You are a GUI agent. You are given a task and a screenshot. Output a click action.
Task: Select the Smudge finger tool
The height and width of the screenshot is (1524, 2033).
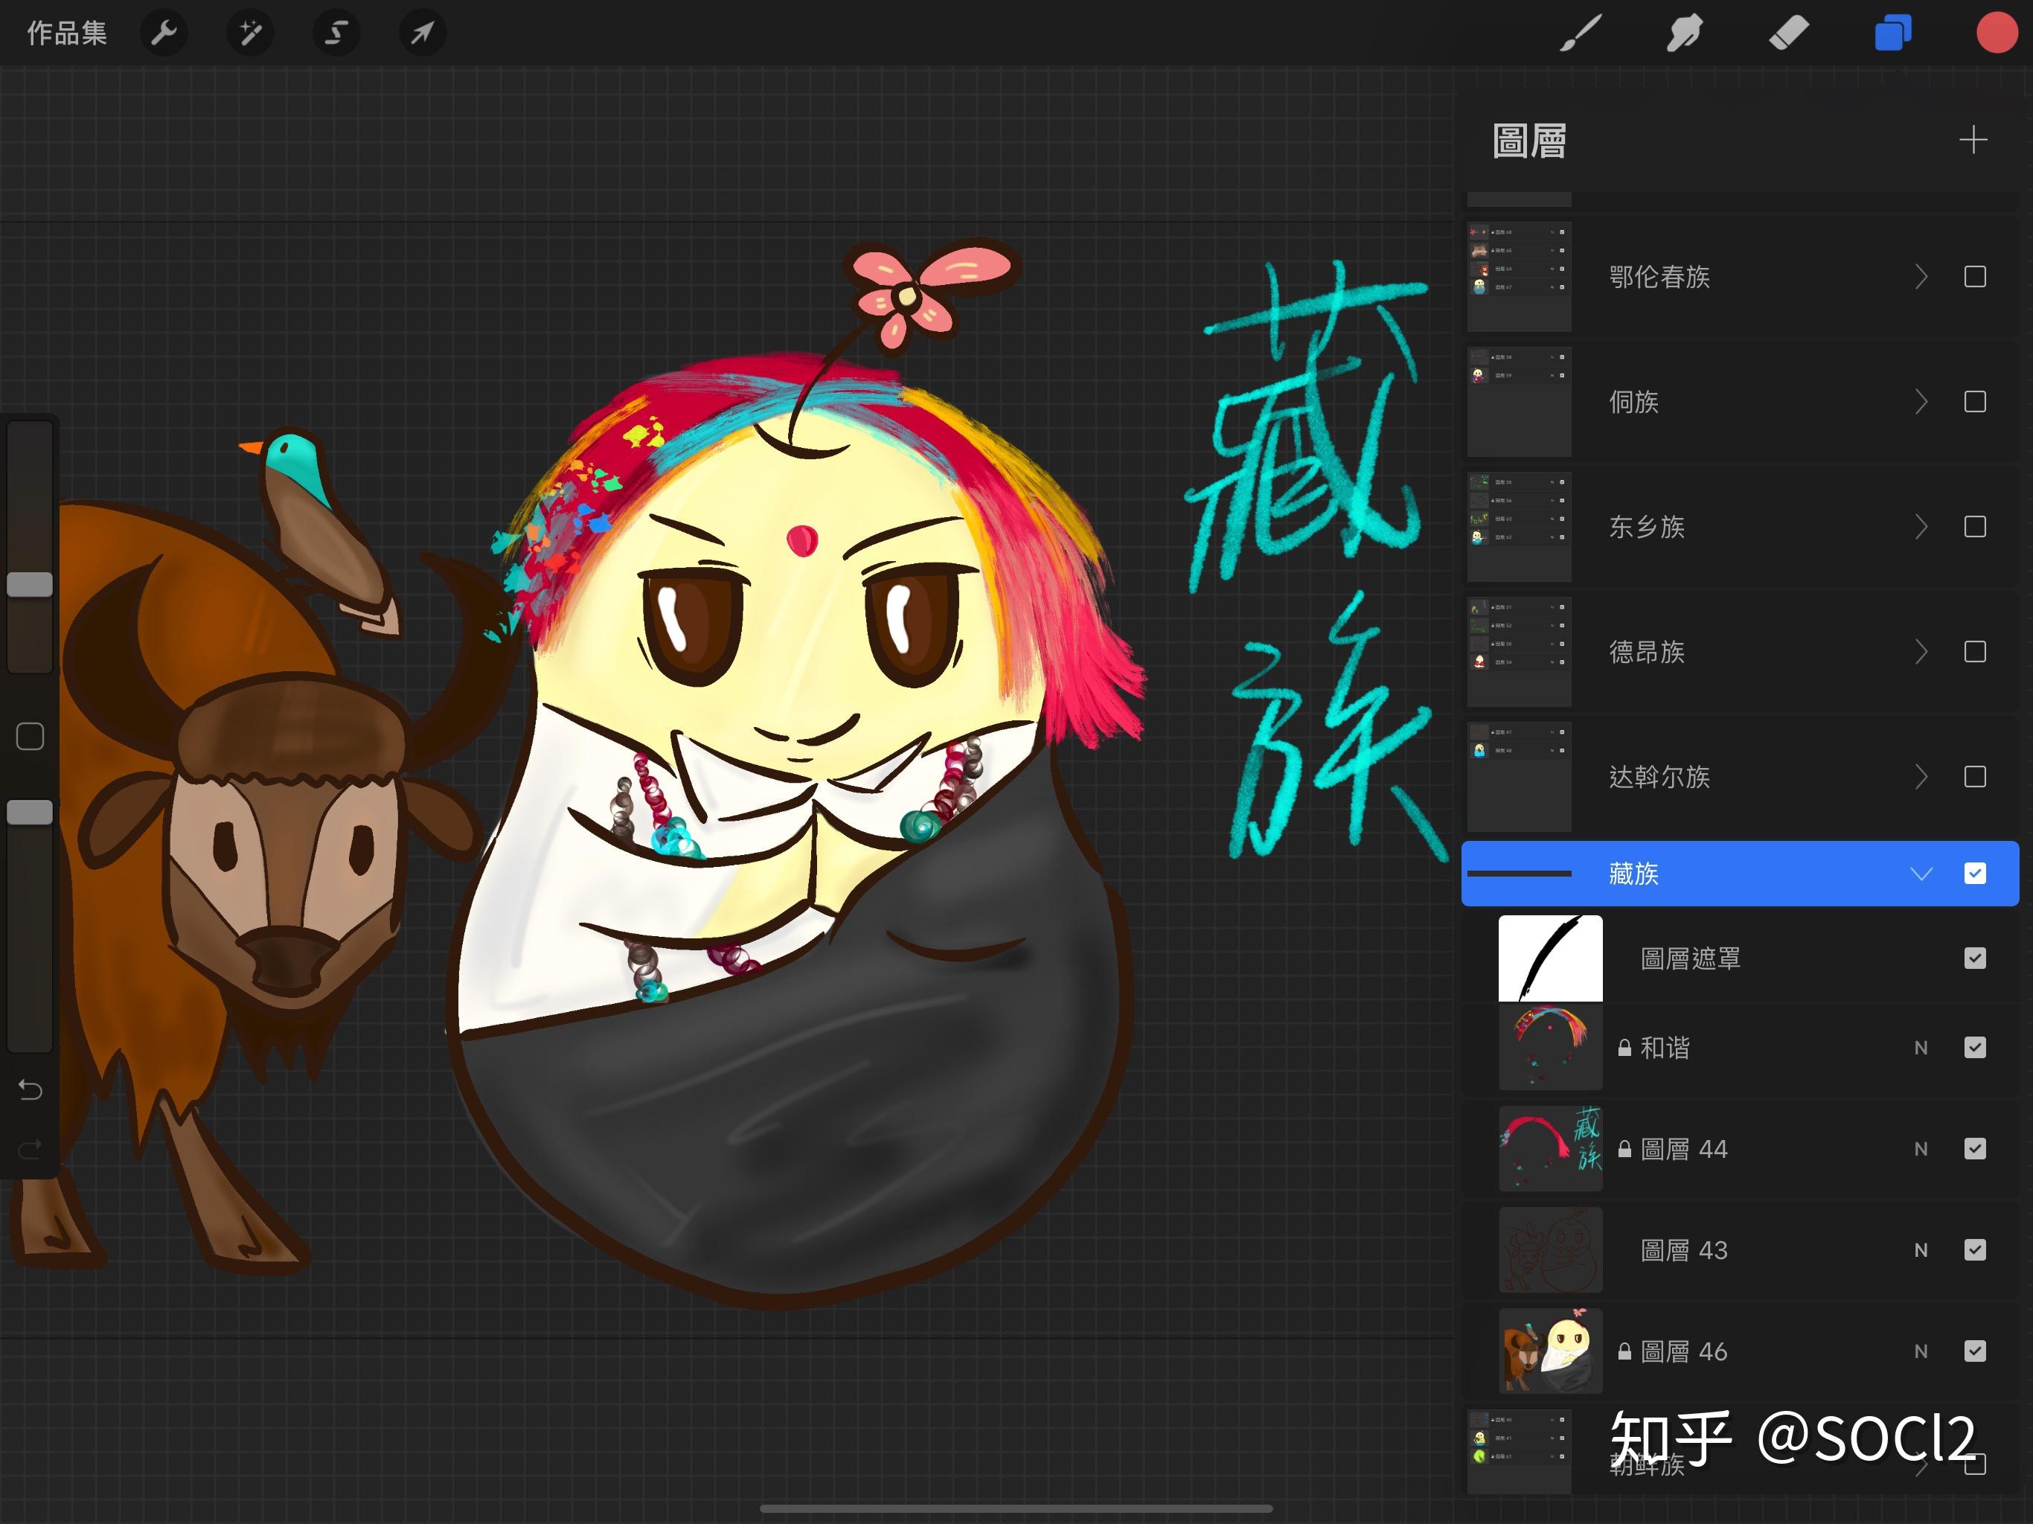coord(1684,34)
